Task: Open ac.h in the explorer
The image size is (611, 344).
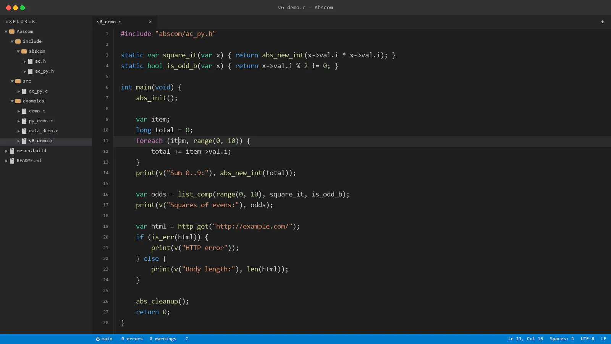Action: (40, 61)
